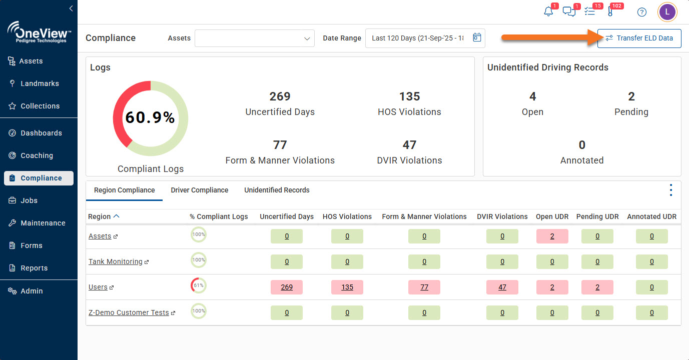The height and width of the screenshot is (360, 689).
Task: Click the 269 Uncertified Days red cell
Action: [x=287, y=287]
